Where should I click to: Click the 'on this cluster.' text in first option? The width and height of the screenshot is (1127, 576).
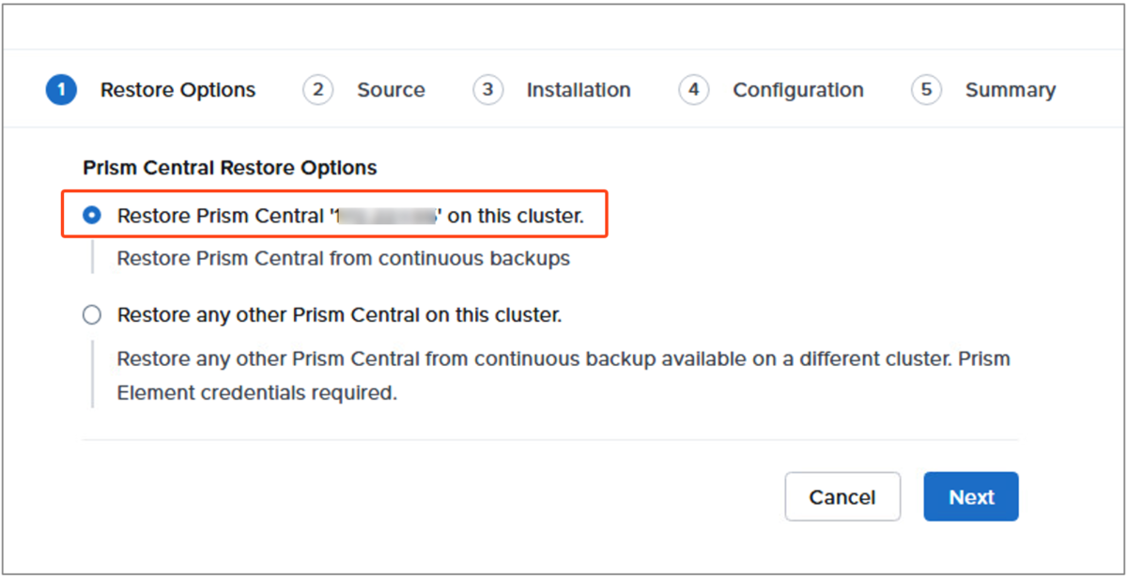(516, 216)
